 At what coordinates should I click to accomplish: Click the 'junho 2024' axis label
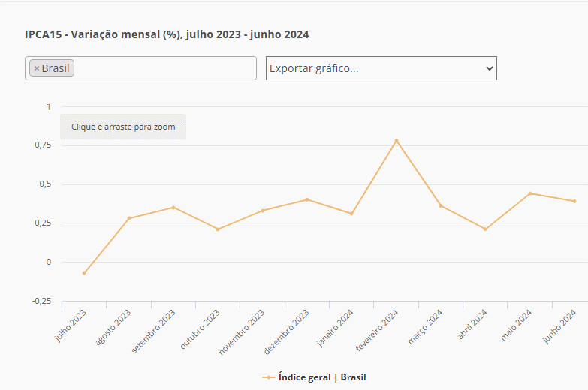tap(560, 326)
